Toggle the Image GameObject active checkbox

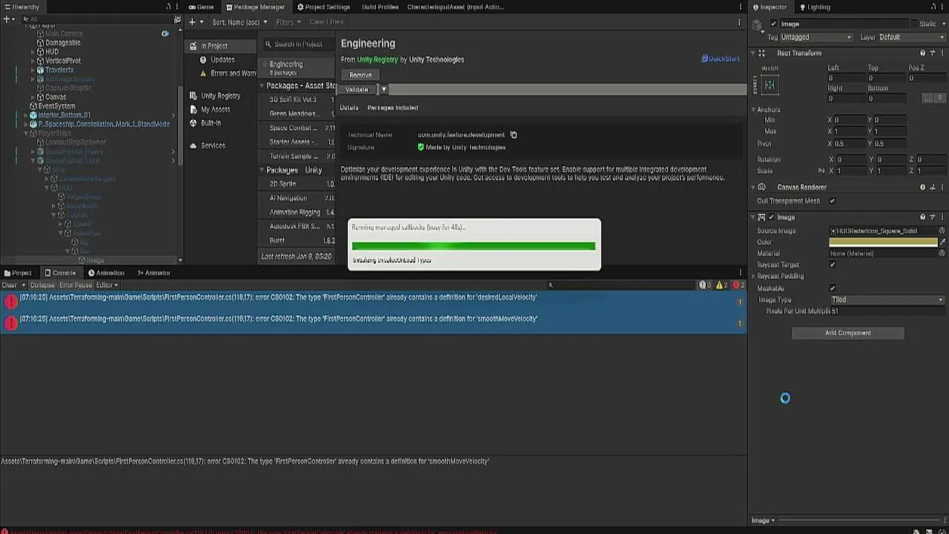pyautogui.click(x=773, y=24)
